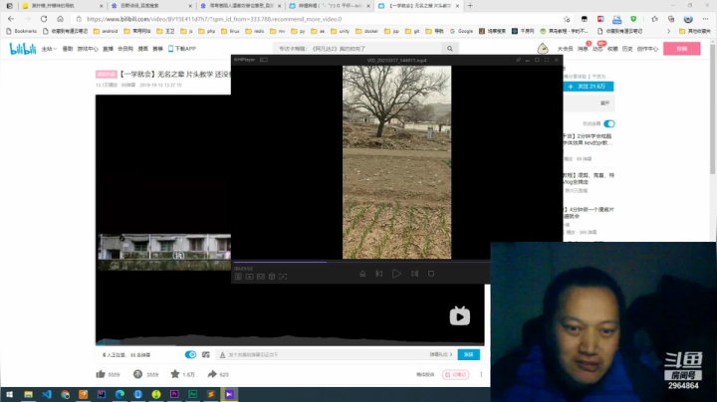Expand the 展开 danmaku list panel
The width and height of the screenshot is (717, 402).
point(604,103)
